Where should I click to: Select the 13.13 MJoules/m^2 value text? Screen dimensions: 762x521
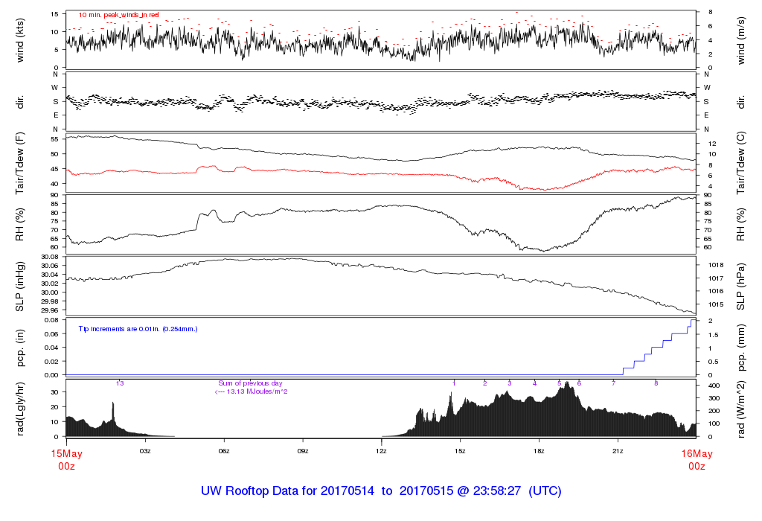tap(253, 391)
